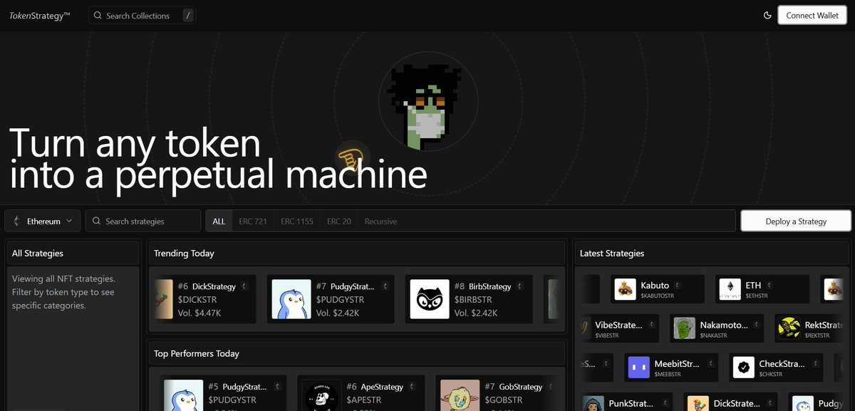Click the MeebitStrategy purple image
The width and height of the screenshot is (855, 411).
pos(638,368)
